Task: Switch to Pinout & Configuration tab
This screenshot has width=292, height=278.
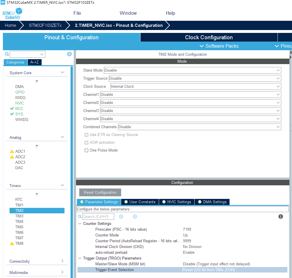Action: pyautogui.click(x=71, y=37)
